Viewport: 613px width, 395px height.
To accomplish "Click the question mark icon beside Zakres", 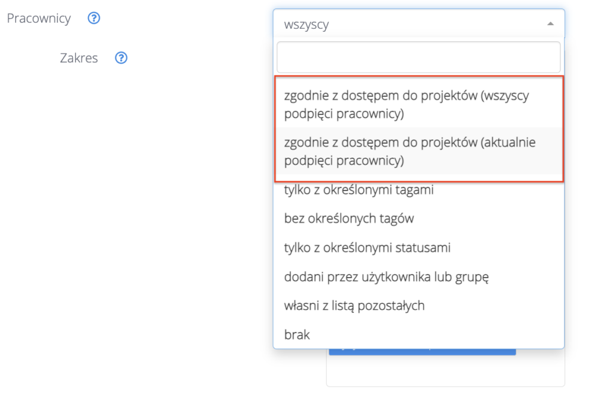I will 121,58.
